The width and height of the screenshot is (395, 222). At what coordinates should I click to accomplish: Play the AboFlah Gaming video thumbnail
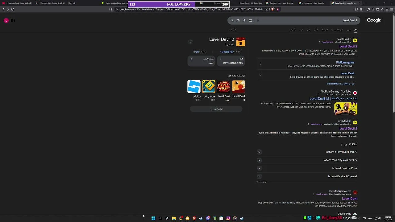click(346, 108)
